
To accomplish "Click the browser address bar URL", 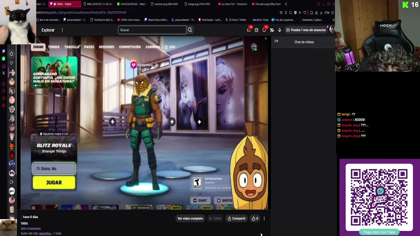I will coord(81,12).
